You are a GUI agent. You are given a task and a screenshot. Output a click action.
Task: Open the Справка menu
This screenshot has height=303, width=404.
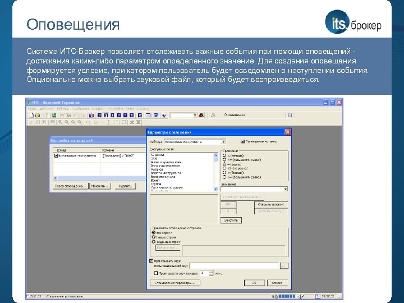click(x=143, y=109)
